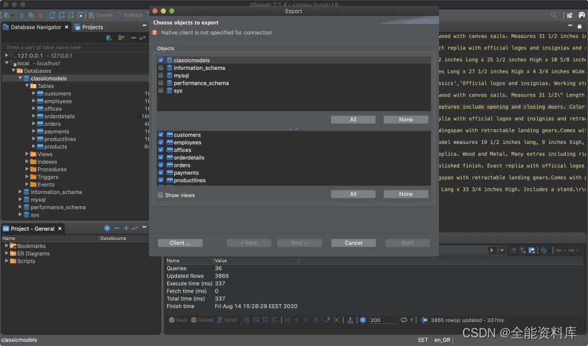Screen dimensions: 588x346
Task: Expand the Views folder in navigator
Action: click(x=27, y=154)
